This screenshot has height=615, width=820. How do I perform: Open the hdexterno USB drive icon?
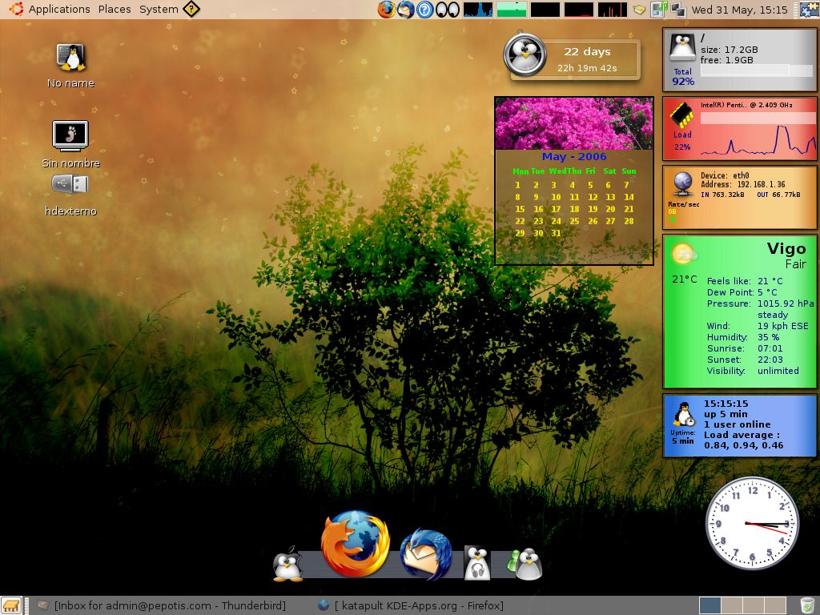pyautogui.click(x=70, y=185)
